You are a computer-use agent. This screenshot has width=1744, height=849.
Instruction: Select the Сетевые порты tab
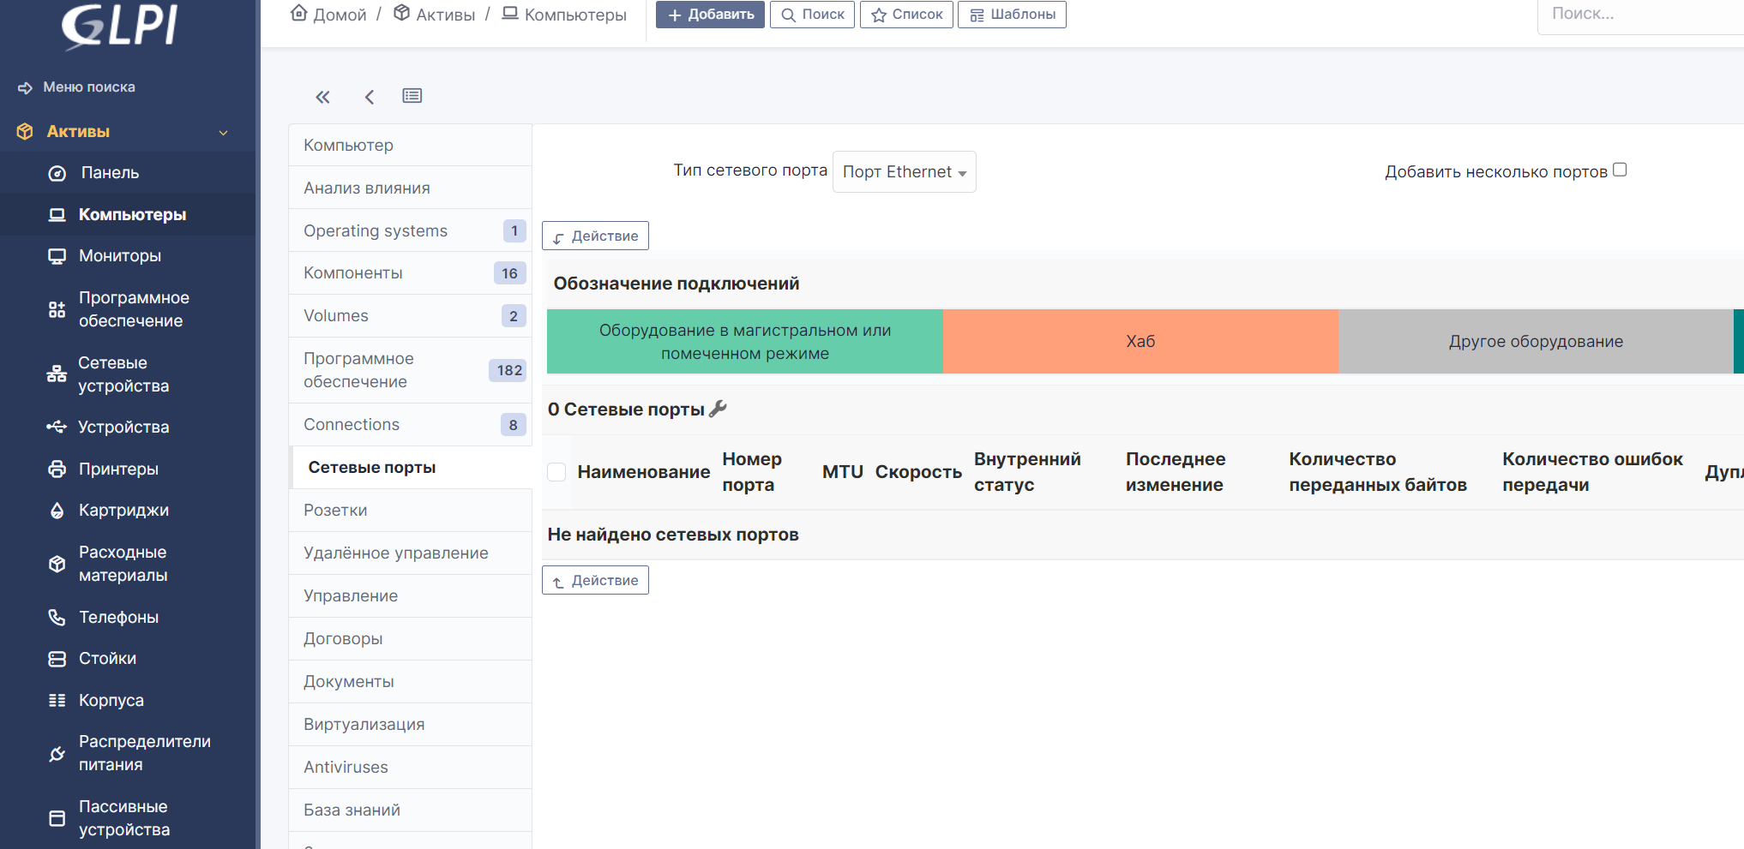(x=410, y=468)
